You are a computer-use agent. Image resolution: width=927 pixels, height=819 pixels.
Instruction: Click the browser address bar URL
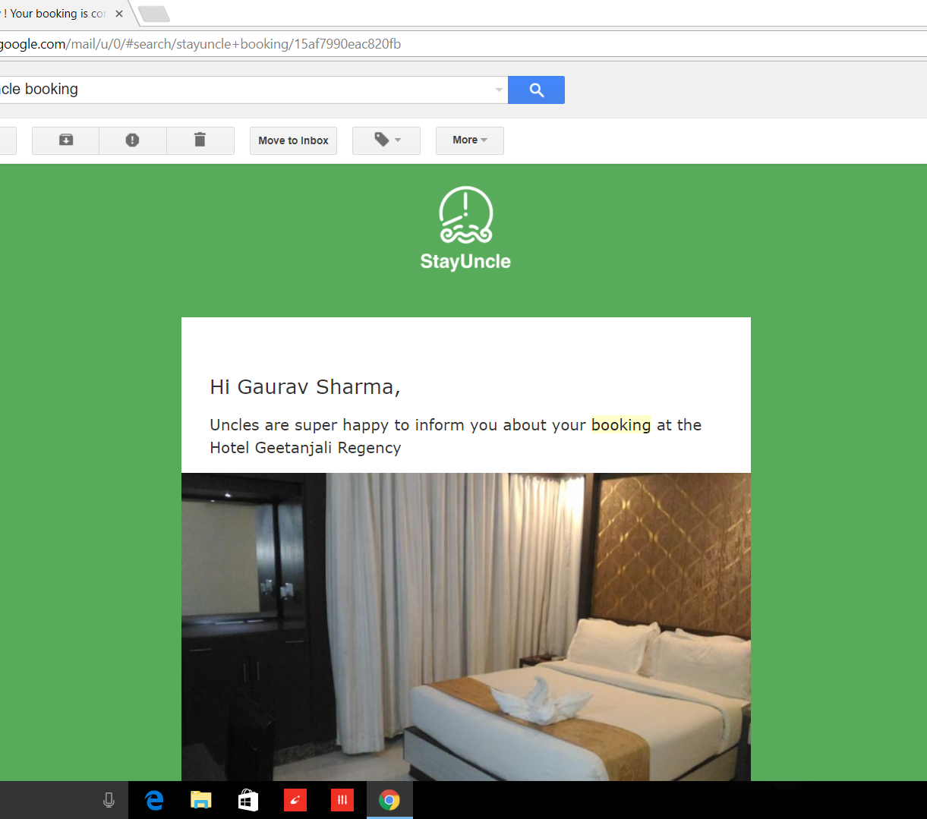pyautogui.click(x=228, y=44)
